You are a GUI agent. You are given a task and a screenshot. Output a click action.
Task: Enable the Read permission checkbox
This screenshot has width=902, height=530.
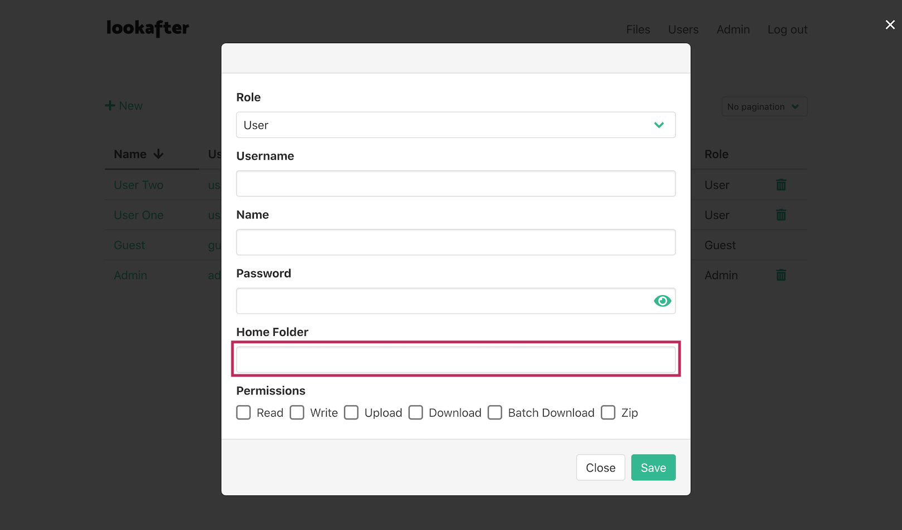tap(244, 413)
